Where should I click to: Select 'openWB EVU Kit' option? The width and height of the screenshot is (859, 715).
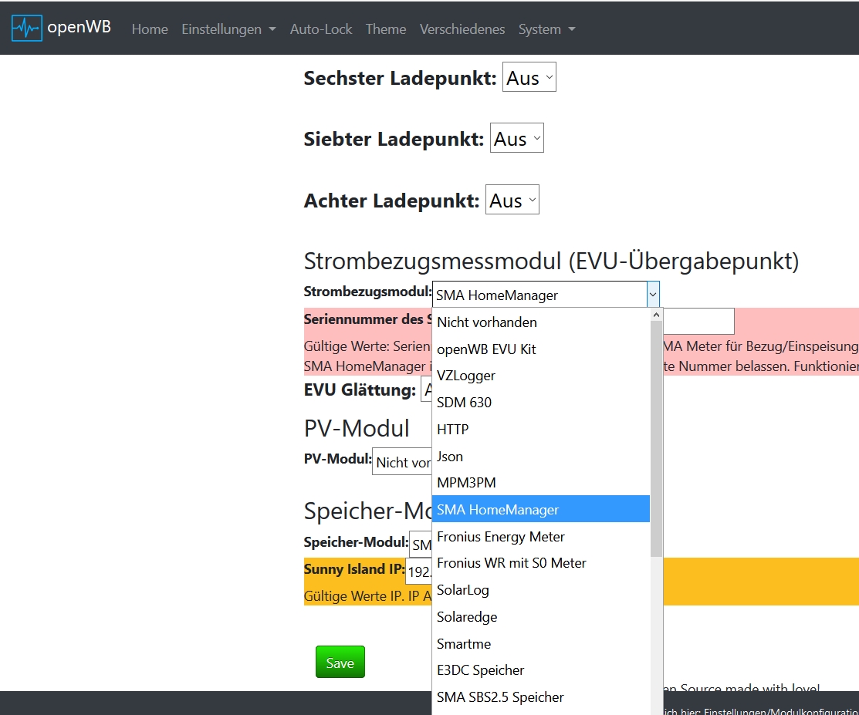pos(541,349)
